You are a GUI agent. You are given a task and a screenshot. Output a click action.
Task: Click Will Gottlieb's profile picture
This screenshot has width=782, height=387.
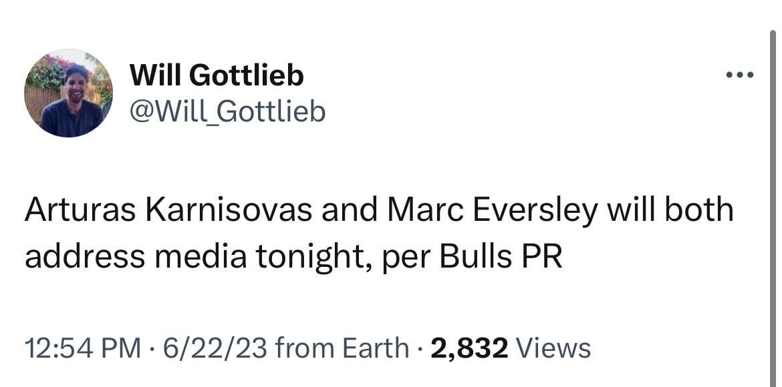(x=68, y=93)
